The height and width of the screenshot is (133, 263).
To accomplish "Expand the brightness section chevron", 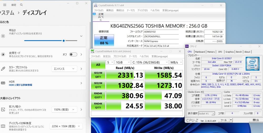I will [81, 36].
